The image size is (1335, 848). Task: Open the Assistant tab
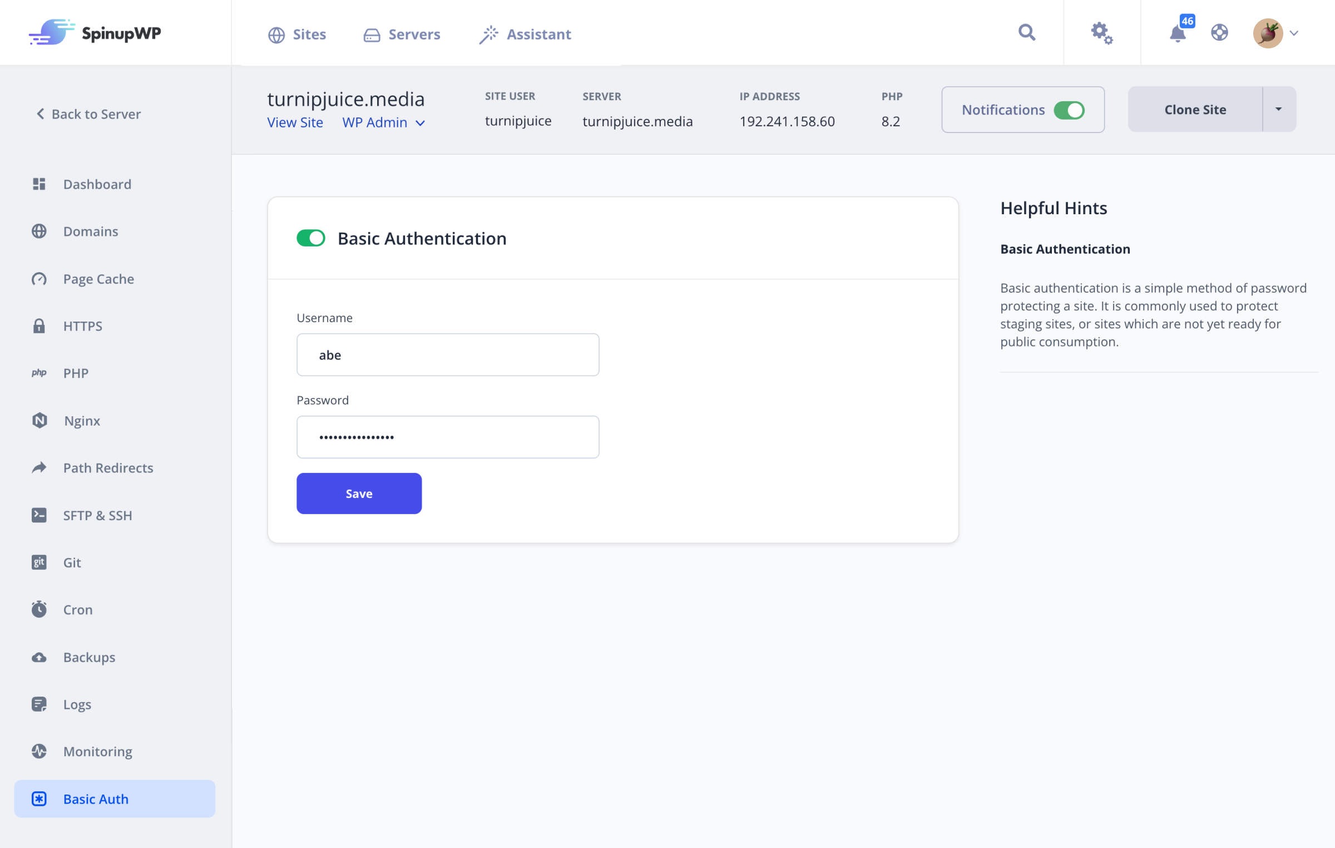point(524,34)
